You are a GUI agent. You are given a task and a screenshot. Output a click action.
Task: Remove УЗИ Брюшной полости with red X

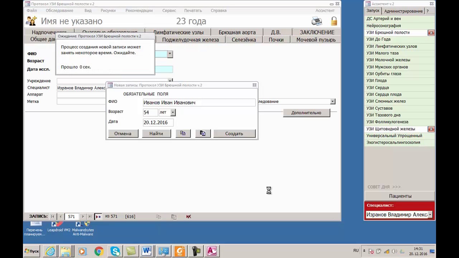click(x=431, y=33)
